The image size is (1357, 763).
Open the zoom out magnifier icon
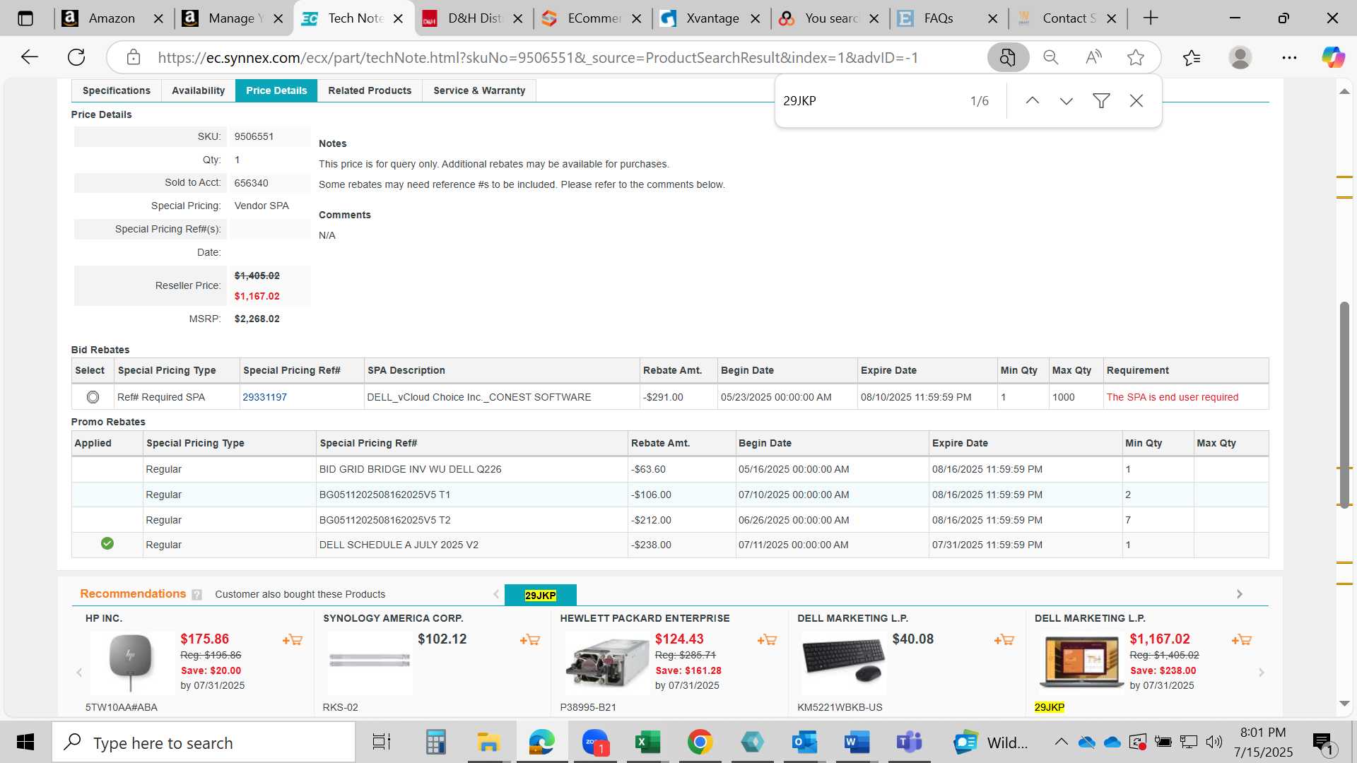click(1051, 57)
